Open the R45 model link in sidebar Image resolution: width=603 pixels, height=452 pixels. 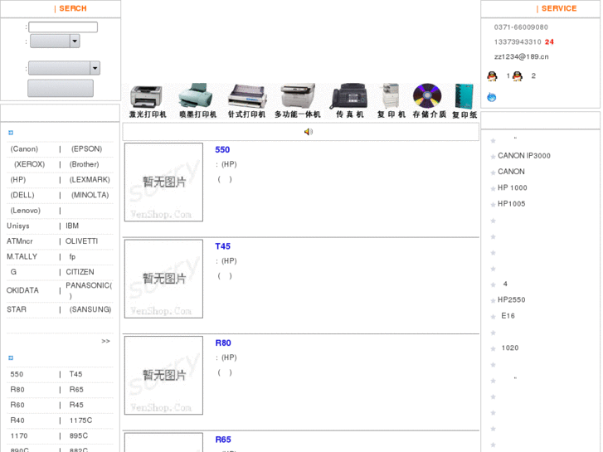point(76,405)
